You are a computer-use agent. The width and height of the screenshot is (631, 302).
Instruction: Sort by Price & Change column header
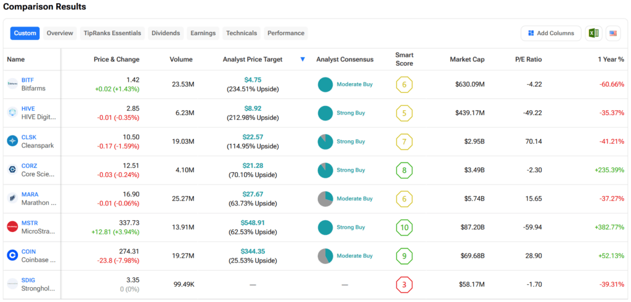[x=116, y=60]
